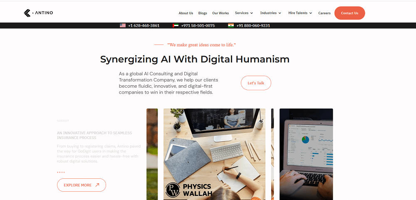Image resolution: width=416 pixels, height=200 pixels.
Task: Click the Physics Wallah PW logo
Action: (x=173, y=190)
